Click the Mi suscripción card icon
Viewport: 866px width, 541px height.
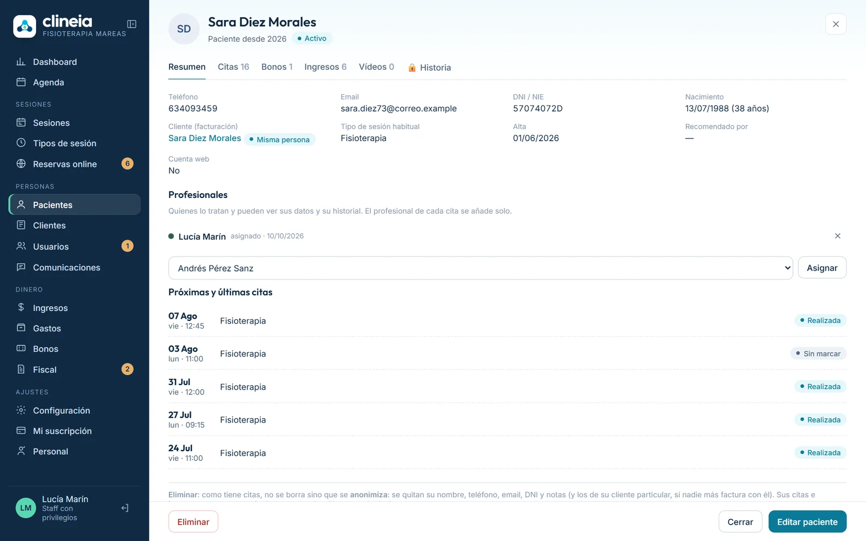coord(21,431)
